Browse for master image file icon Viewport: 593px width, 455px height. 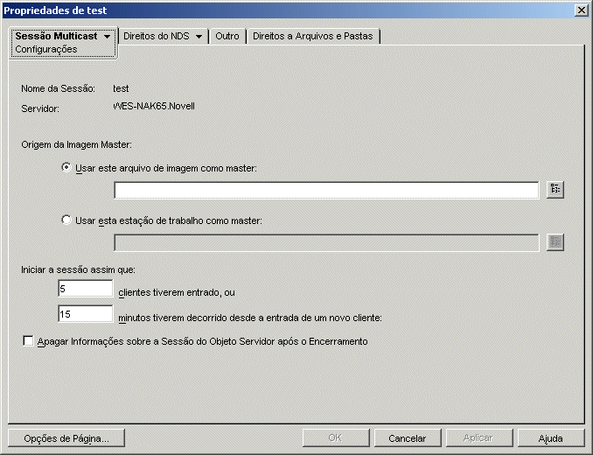coord(555,190)
